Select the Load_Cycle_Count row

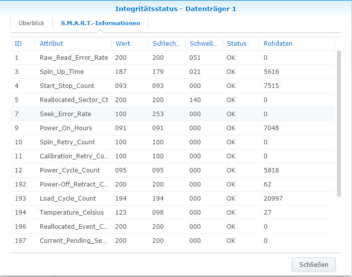[x=172, y=199]
